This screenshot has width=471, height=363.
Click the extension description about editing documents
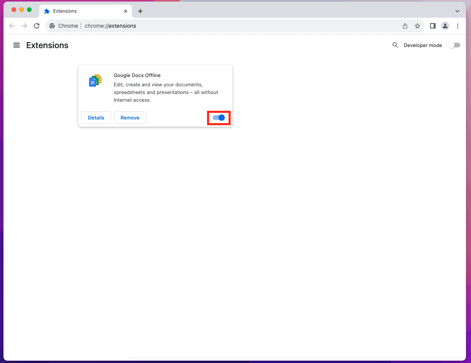[x=166, y=92]
